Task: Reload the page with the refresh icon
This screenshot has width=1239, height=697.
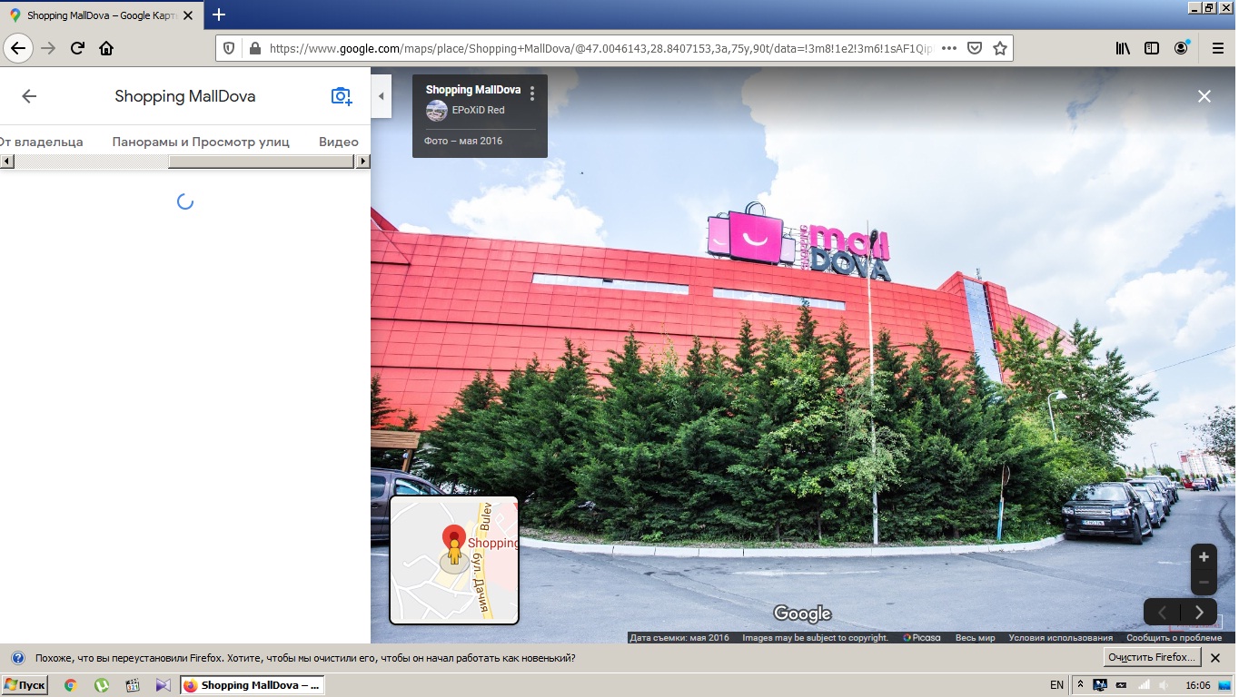Action: click(78, 48)
